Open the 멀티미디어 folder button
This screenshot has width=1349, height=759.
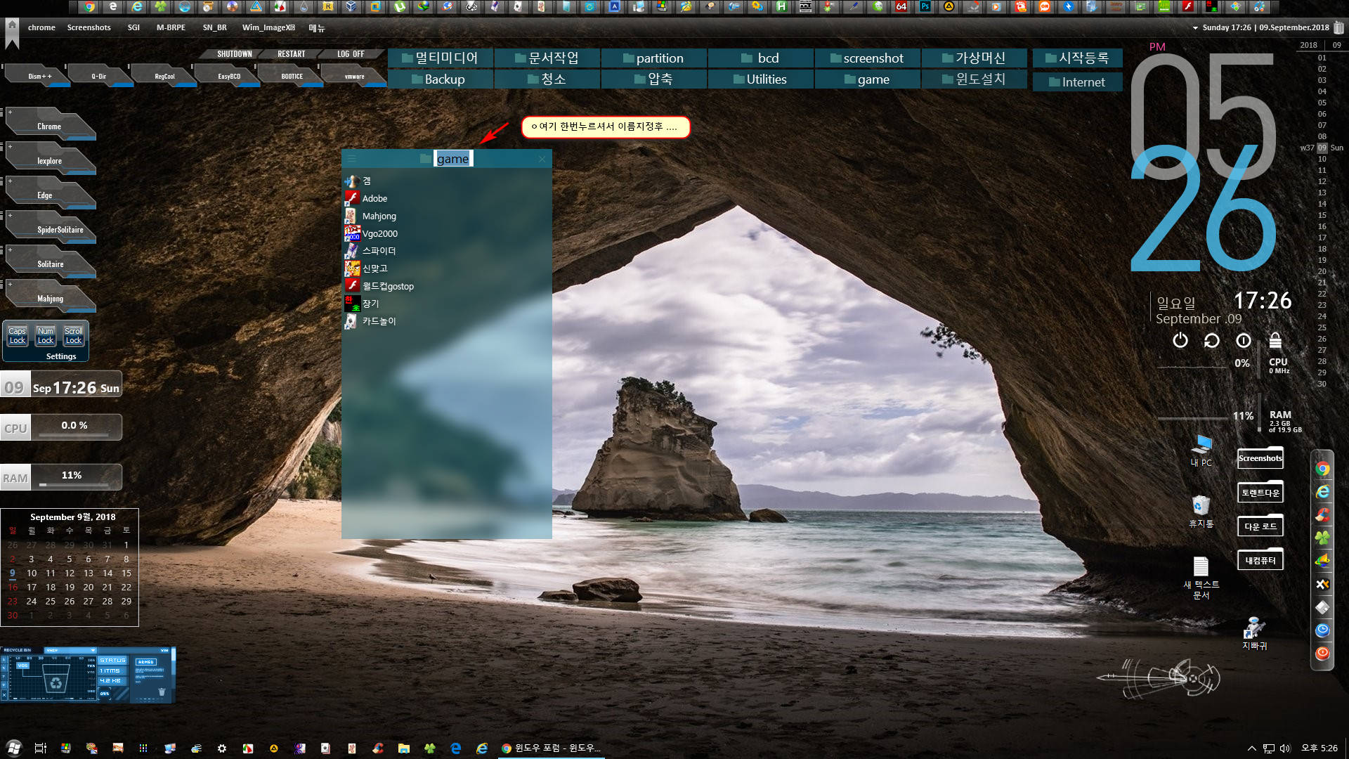(x=441, y=58)
